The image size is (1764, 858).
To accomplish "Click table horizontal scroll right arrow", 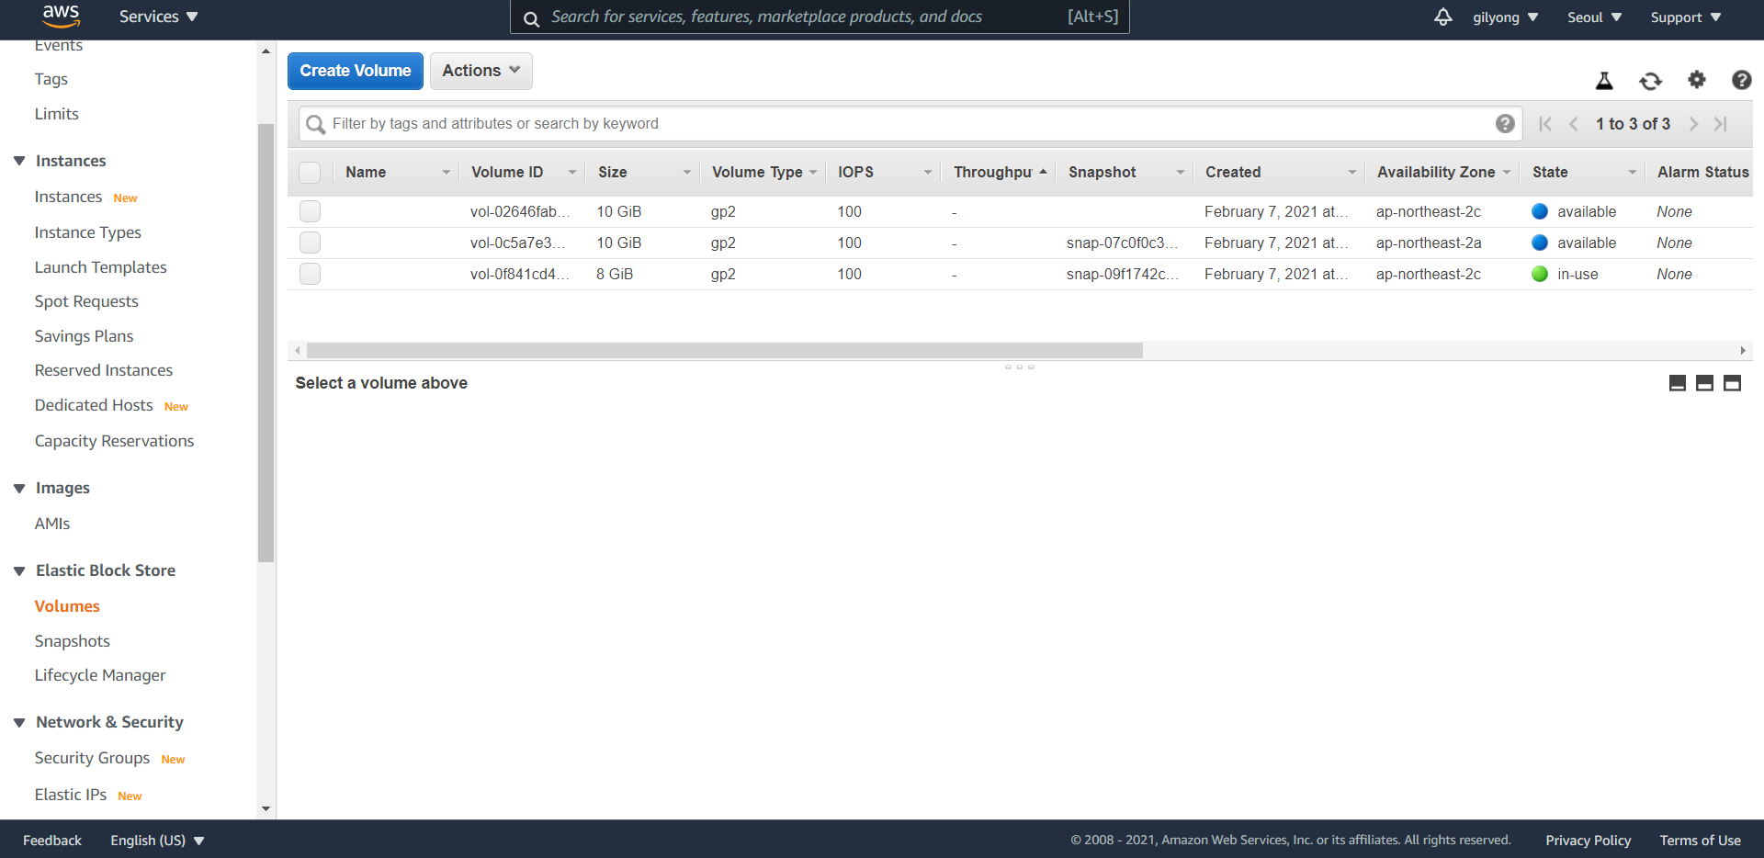I will click(x=1743, y=351).
